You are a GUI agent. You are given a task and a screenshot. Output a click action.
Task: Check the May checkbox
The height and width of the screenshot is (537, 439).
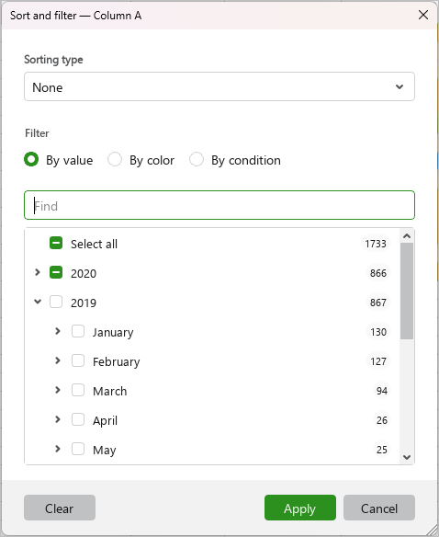coord(78,449)
